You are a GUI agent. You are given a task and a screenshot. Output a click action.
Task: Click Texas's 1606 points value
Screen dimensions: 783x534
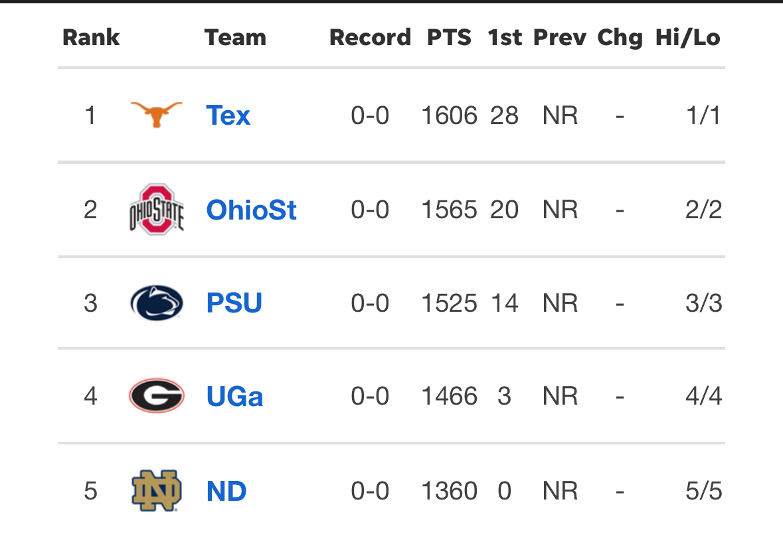click(449, 116)
